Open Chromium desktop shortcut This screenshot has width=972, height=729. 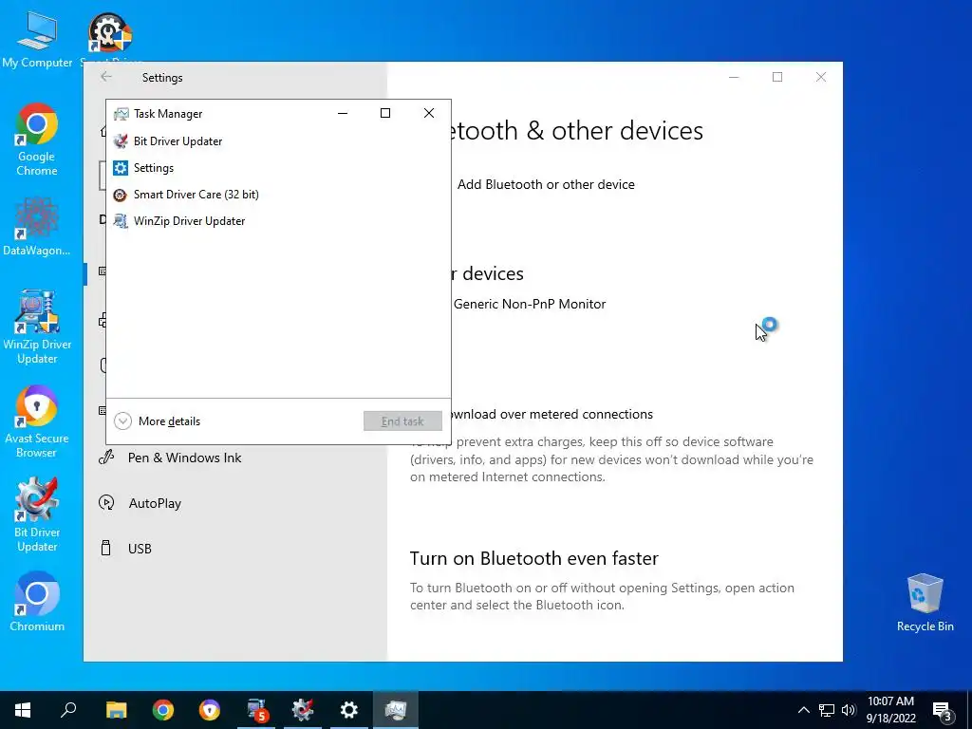37,602
